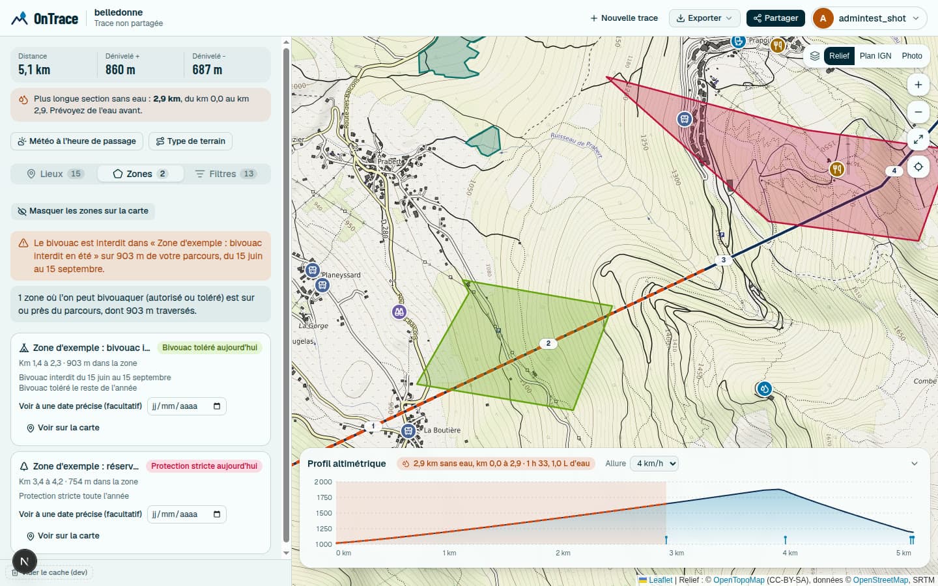This screenshot has width=938, height=586.
Task: Toggle Type de terrain display
Action: pyautogui.click(x=190, y=141)
